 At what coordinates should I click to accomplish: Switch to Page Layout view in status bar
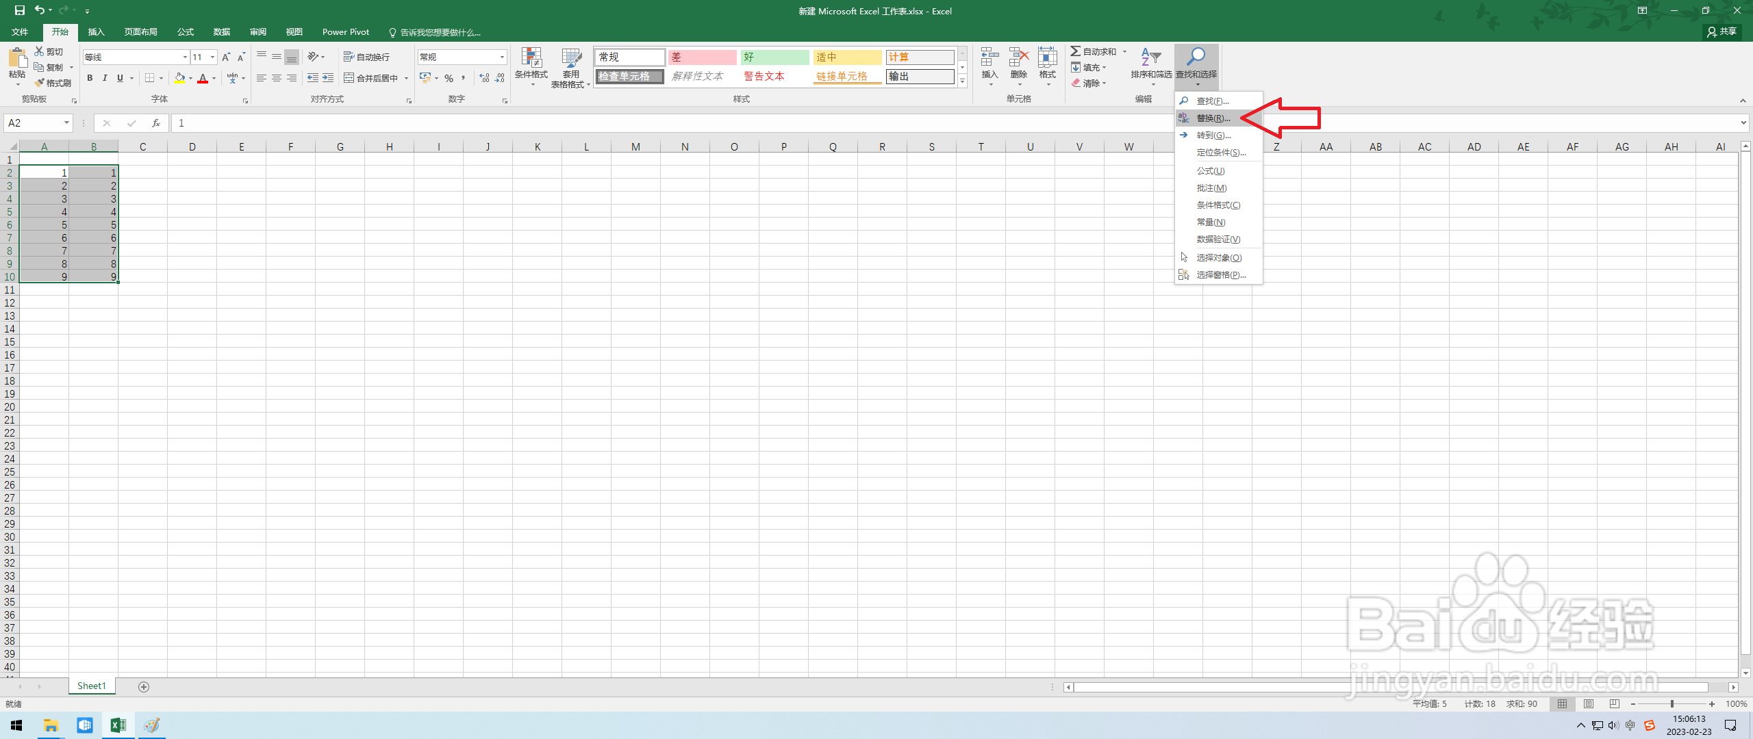(x=1589, y=703)
